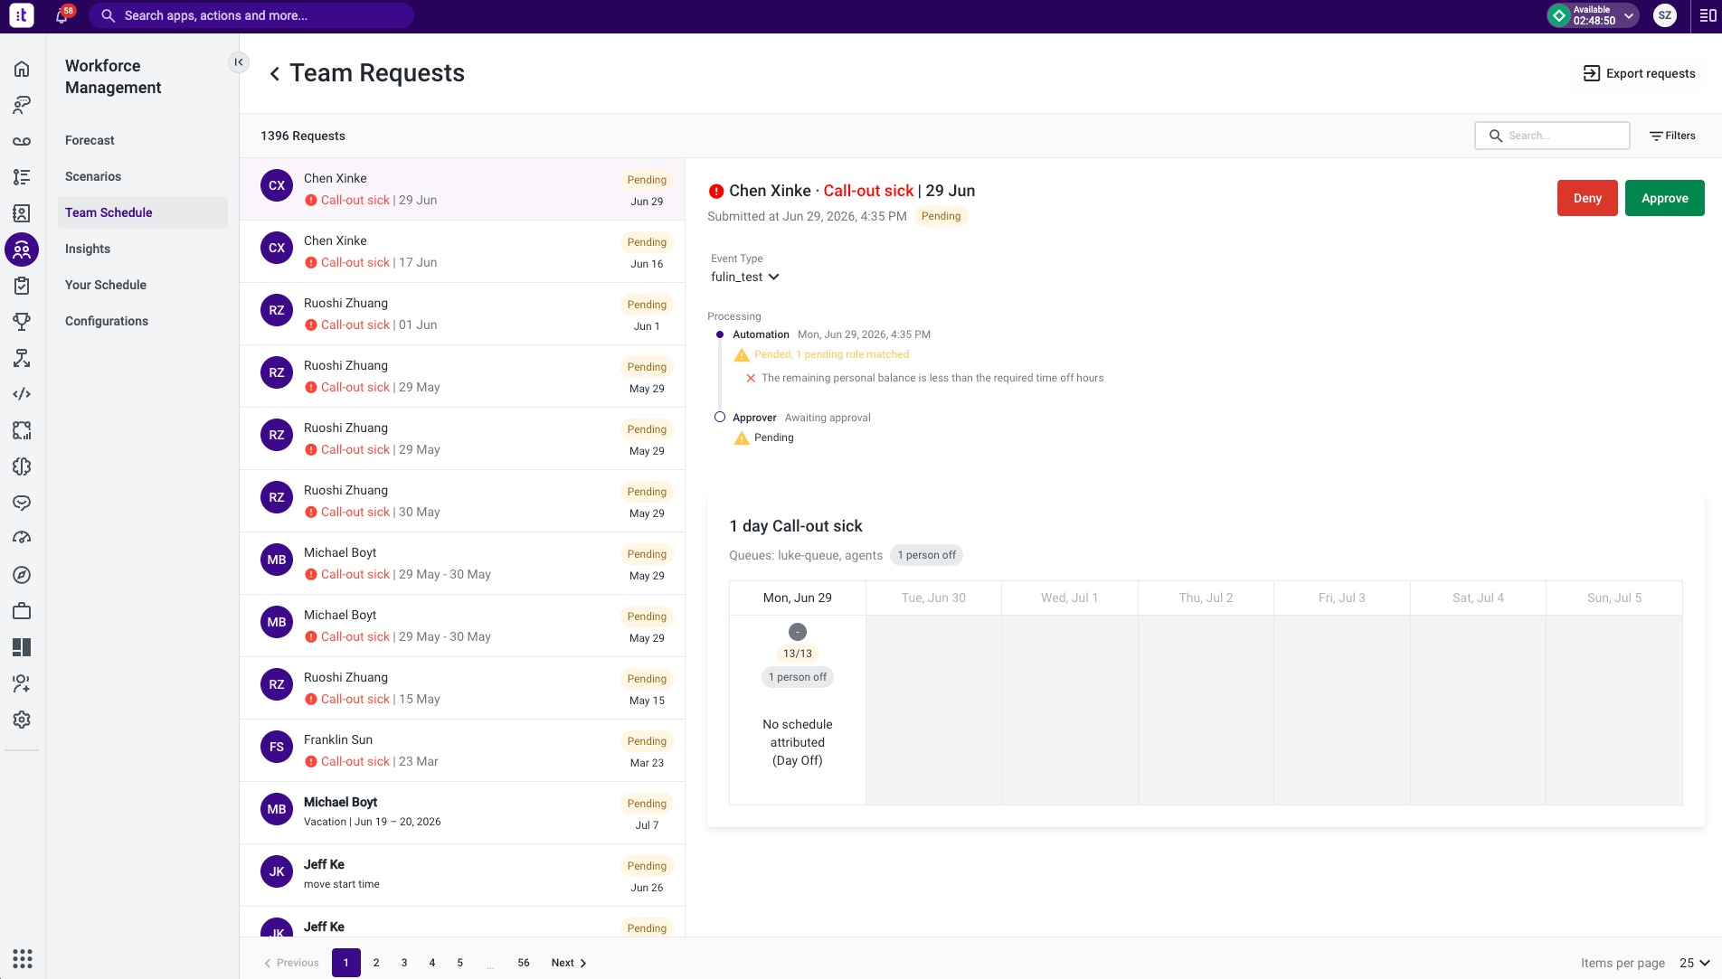Open the Insights section
Viewport: 1722px width, 979px height.
(88, 249)
